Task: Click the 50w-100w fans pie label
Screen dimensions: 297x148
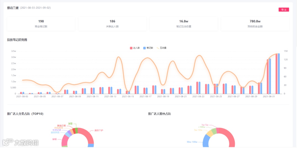Action: [193, 142]
